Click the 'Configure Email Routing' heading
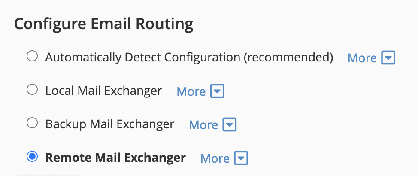This screenshot has width=418, height=176. (103, 24)
